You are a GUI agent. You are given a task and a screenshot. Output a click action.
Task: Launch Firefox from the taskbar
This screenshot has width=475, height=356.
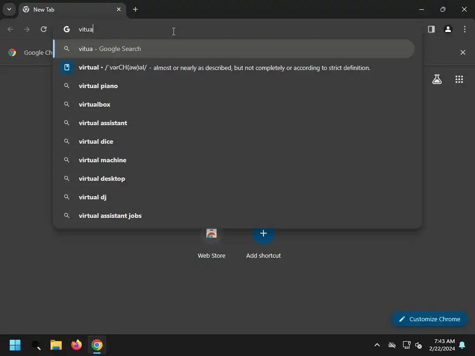(77, 345)
